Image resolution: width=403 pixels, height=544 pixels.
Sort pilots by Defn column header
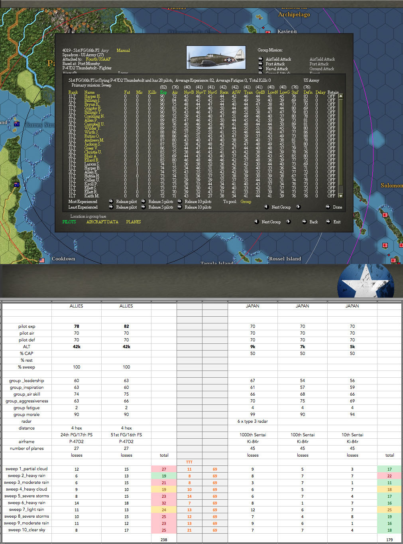tap(308, 92)
